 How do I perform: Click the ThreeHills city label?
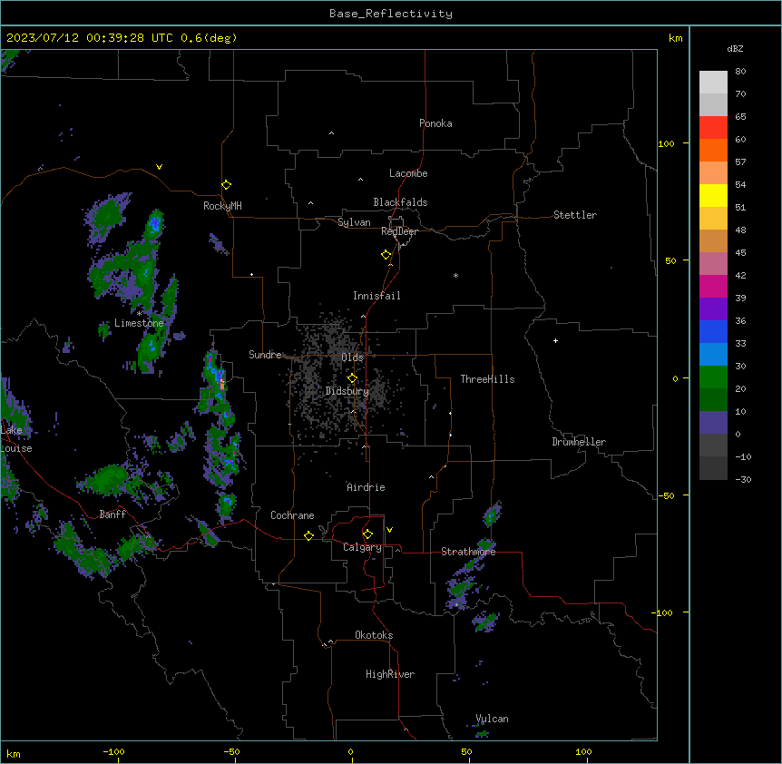(487, 379)
